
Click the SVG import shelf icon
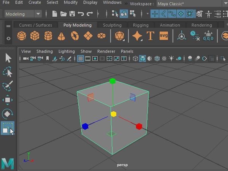pyautogui.click(x=164, y=36)
